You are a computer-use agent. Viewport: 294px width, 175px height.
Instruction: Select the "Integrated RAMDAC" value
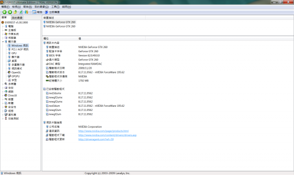click(x=90, y=64)
